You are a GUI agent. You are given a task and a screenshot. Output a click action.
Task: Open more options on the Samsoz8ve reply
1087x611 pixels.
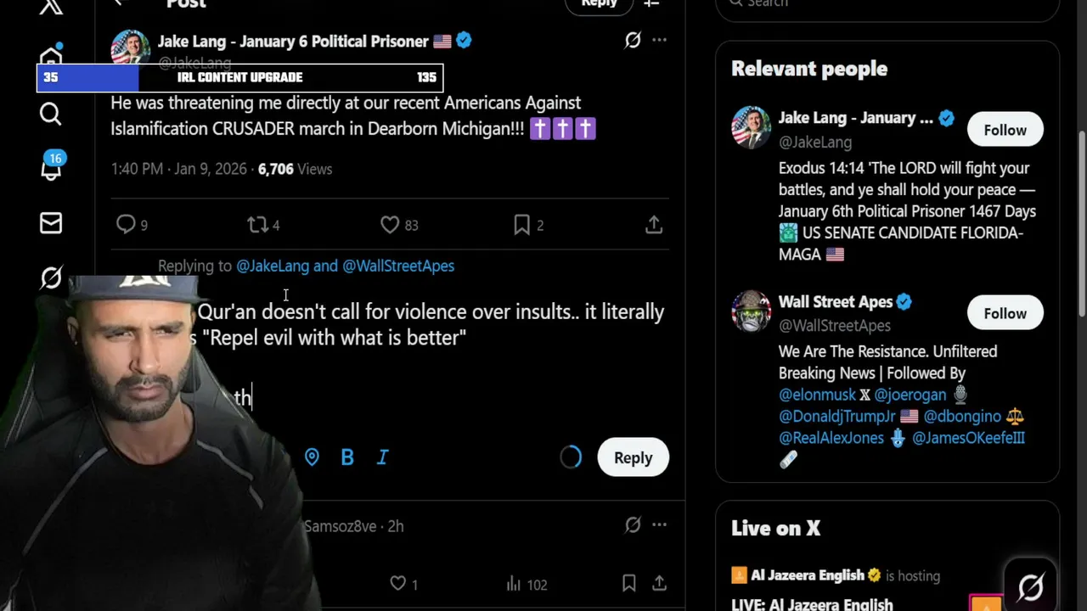[660, 525]
